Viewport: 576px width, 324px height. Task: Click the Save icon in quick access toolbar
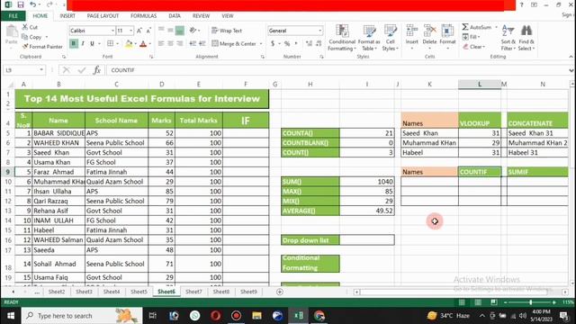click(x=21, y=4)
